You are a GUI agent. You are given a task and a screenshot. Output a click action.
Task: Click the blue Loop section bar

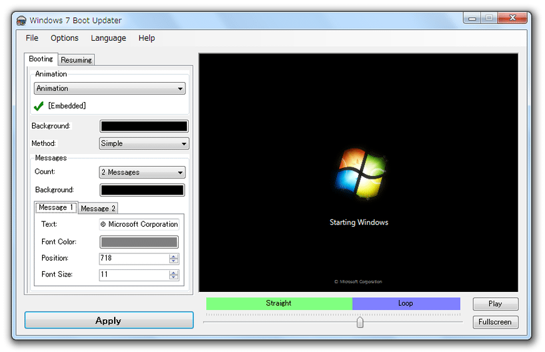pyautogui.click(x=406, y=303)
